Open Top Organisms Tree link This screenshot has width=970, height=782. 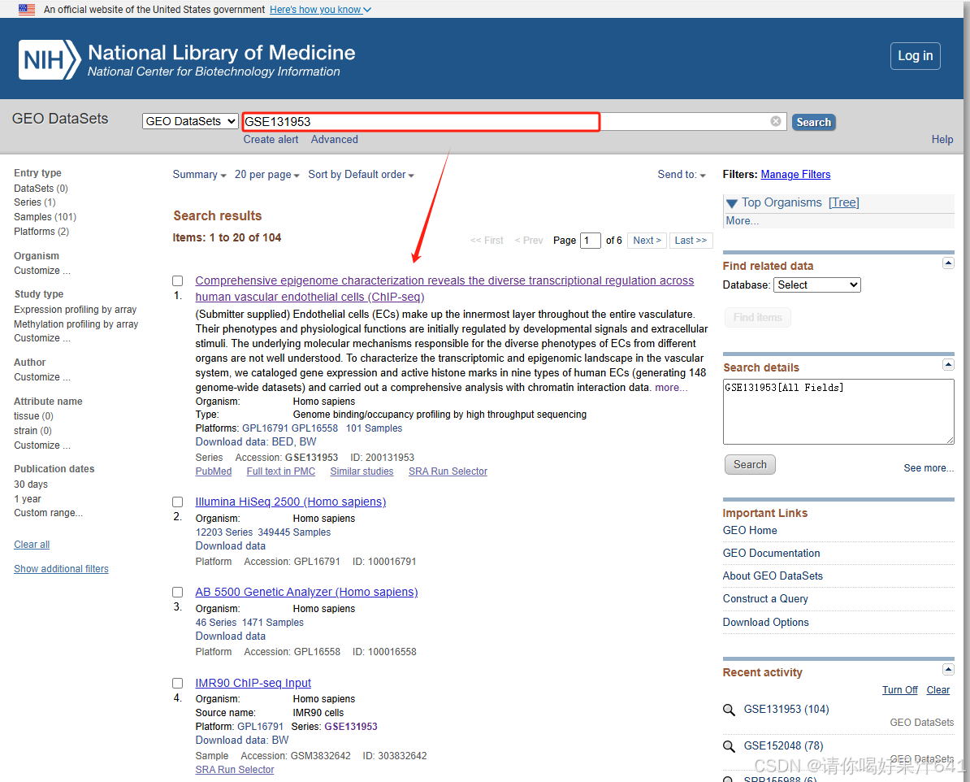tap(844, 202)
